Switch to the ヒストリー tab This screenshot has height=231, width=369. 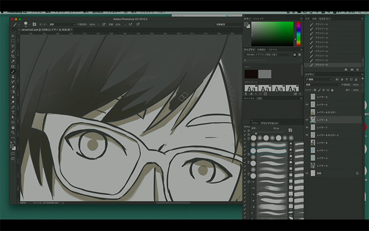click(324, 18)
